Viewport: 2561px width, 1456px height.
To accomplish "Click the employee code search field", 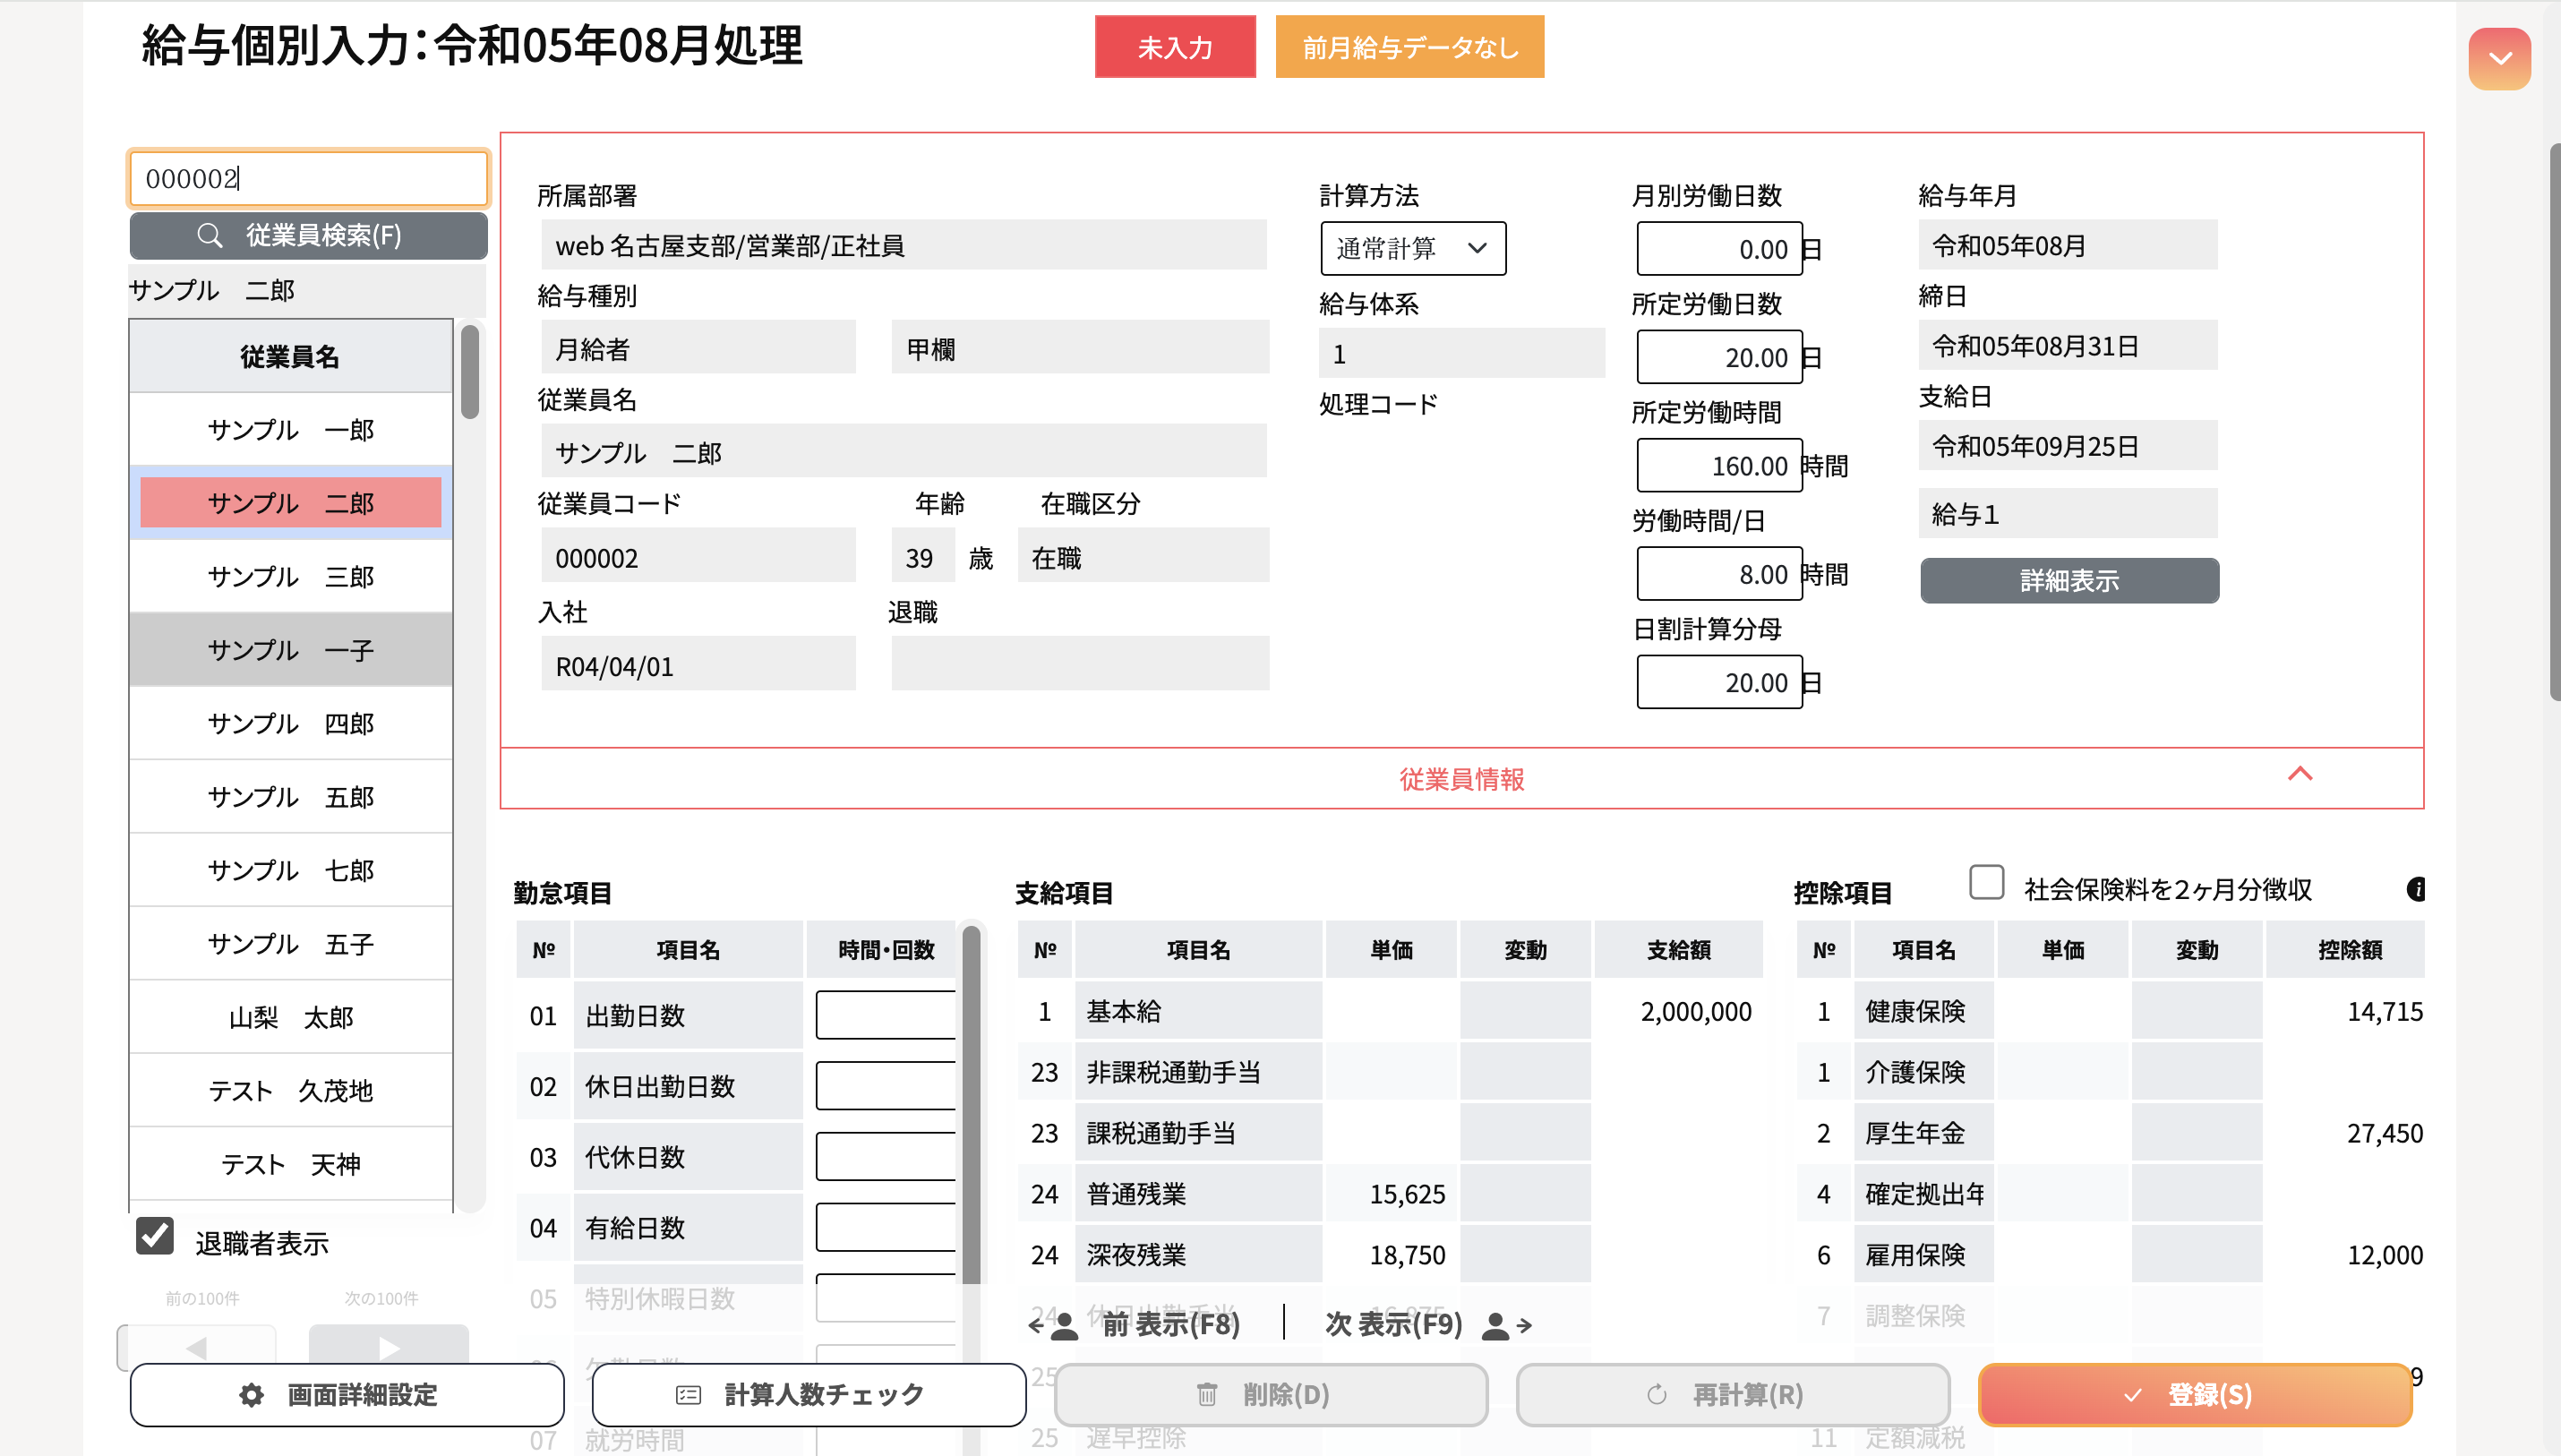I will coord(308,179).
